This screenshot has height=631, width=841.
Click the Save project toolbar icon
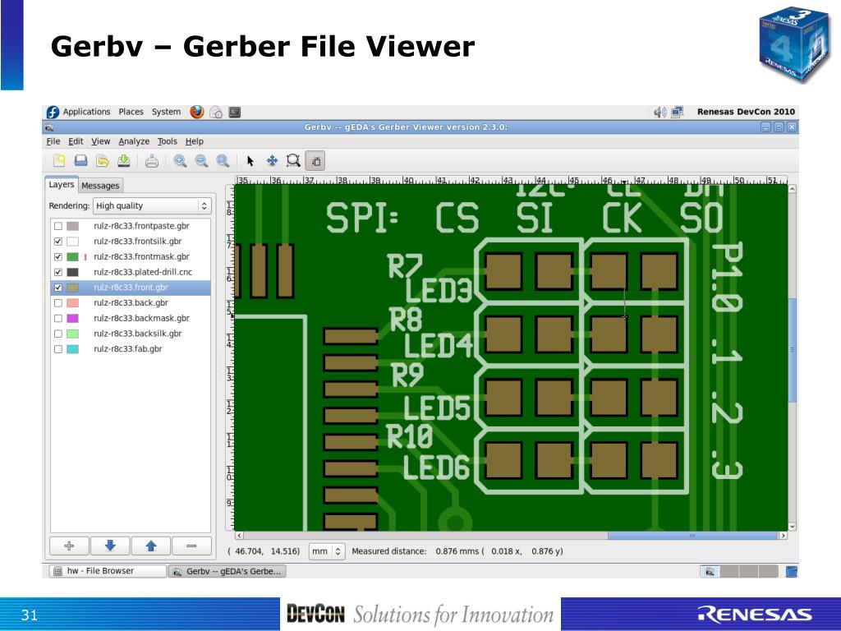(x=124, y=160)
